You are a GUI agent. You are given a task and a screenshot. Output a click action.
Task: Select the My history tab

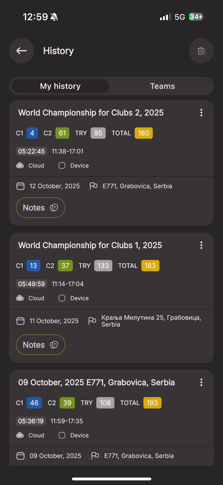click(60, 86)
